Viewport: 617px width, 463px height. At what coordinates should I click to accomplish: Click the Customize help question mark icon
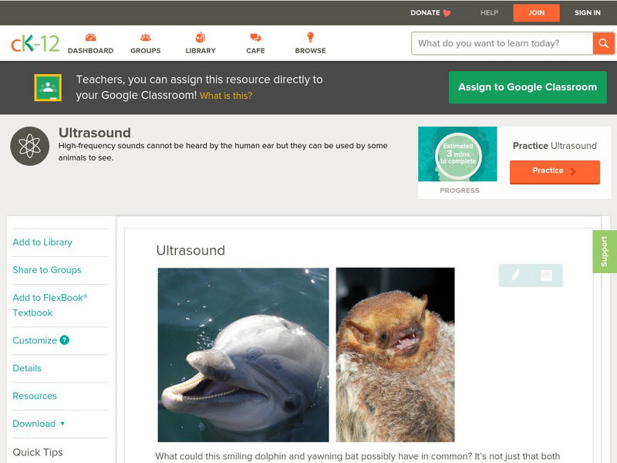[65, 340]
